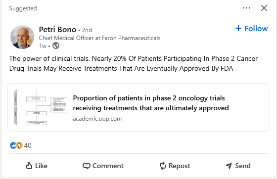Click the lightbulb insightful reaction icon
This screenshot has width=277, height=179.
pos(19,145)
